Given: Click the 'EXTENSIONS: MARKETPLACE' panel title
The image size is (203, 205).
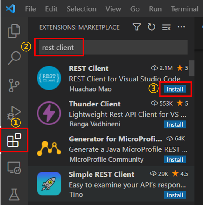Looking at the screenshot, I should tap(79, 27).
